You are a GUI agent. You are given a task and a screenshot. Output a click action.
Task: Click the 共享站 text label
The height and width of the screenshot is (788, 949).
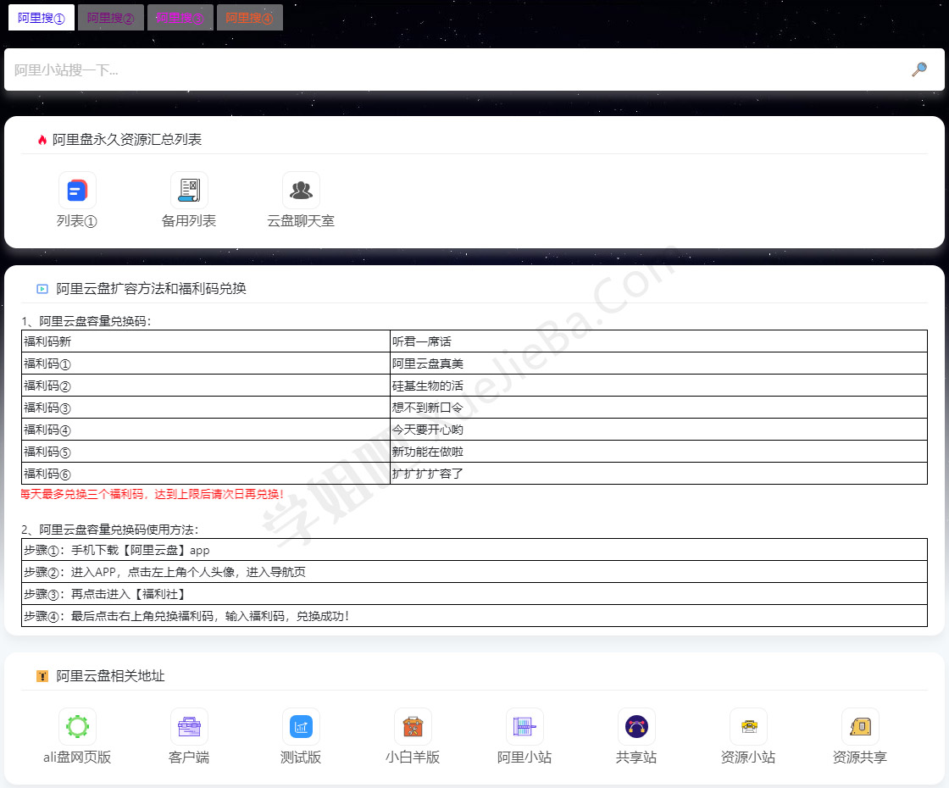pos(636,757)
